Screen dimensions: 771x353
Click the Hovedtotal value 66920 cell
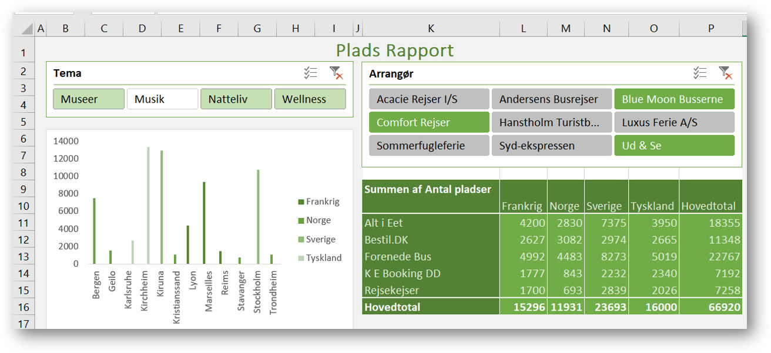710,307
